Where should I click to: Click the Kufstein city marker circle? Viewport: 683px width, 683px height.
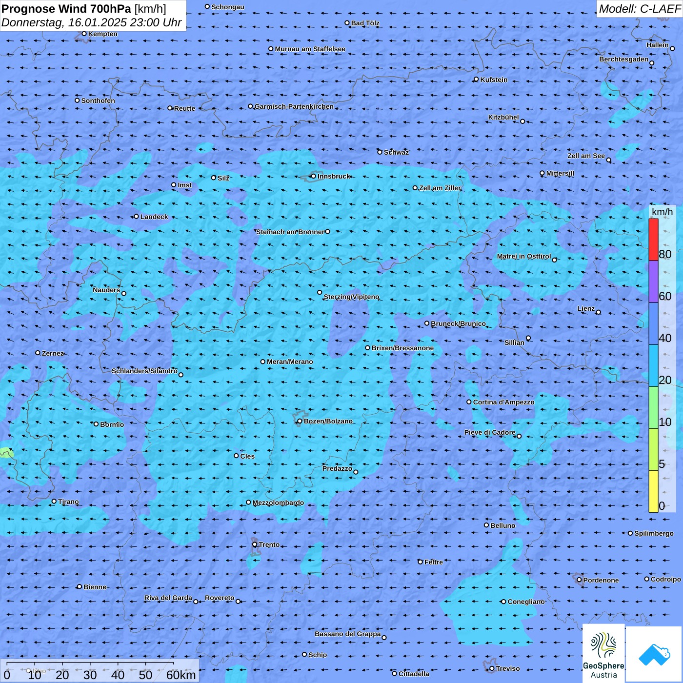(x=476, y=80)
